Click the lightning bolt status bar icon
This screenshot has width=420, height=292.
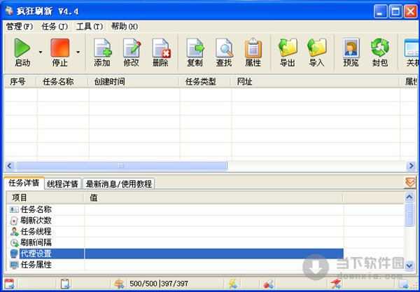[x=232, y=284]
